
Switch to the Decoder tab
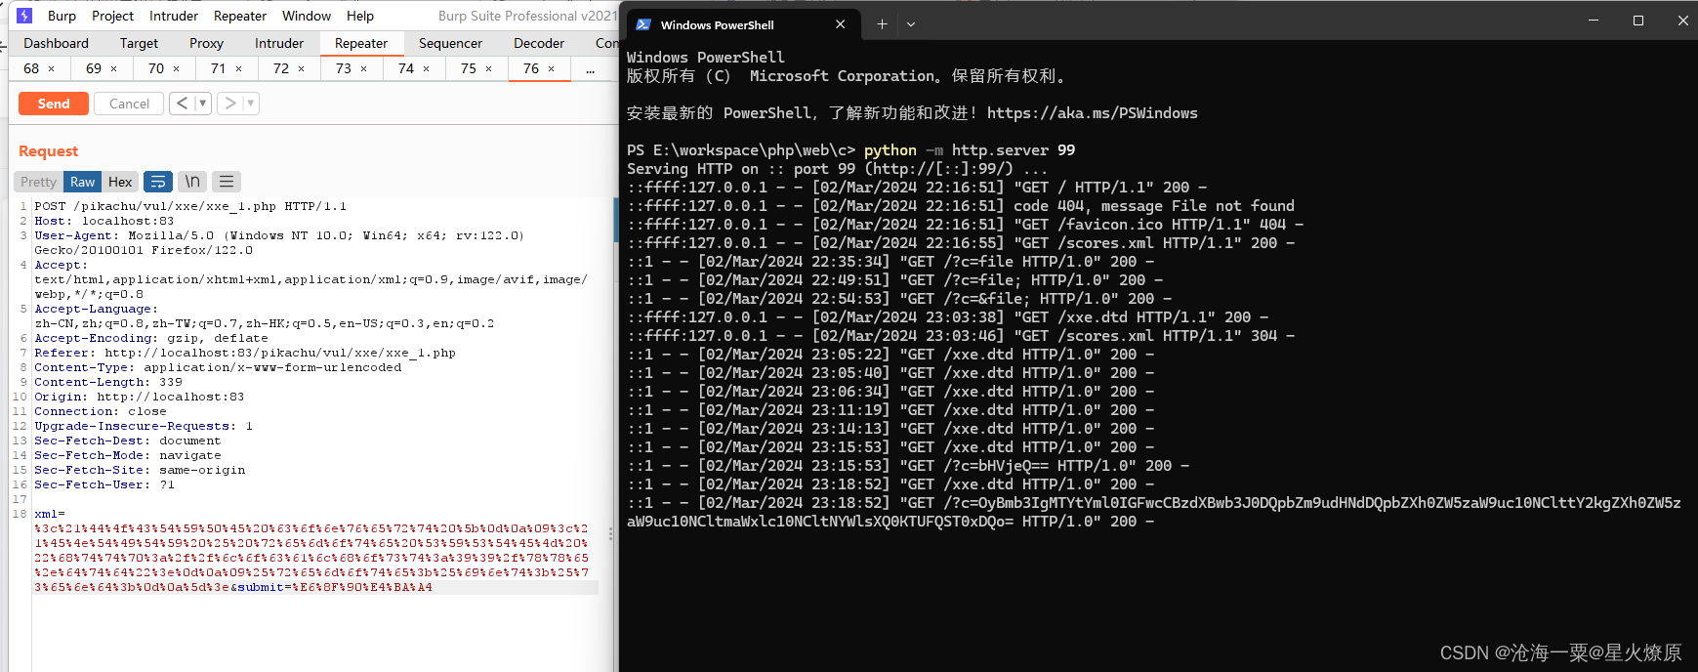pos(539,43)
